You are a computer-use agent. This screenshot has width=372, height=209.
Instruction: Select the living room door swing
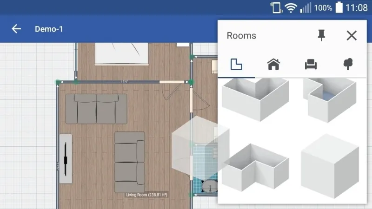(x=171, y=91)
